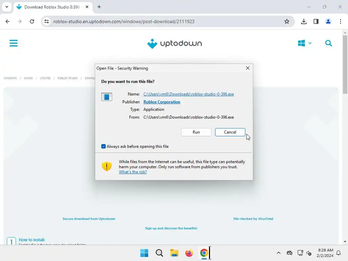Image resolution: width=348 pixels, height=261 pixels.
Task: View Roblox Corporation publisher details
Action: click(161, 102)
